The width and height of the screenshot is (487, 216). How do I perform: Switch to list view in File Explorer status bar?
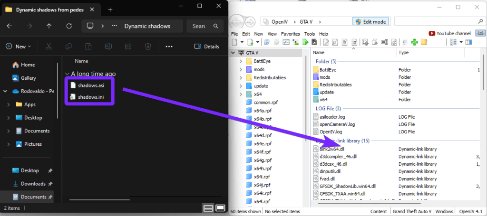209,207
